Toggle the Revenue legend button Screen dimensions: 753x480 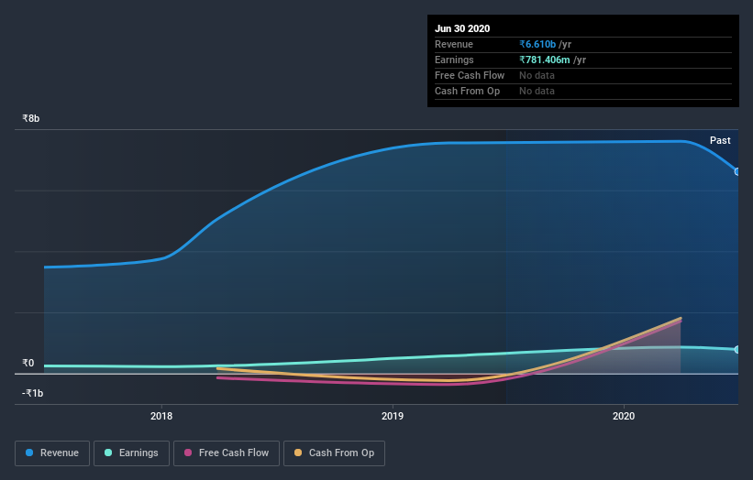[52, 453]
